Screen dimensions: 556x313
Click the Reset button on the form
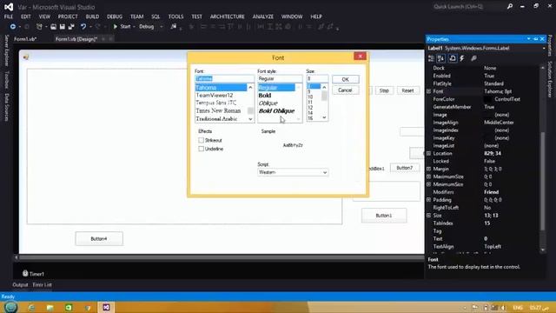(407, 90)
